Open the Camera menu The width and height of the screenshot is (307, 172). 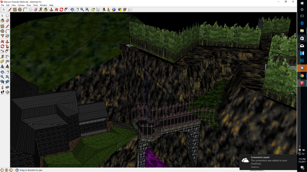coord(21,5)
